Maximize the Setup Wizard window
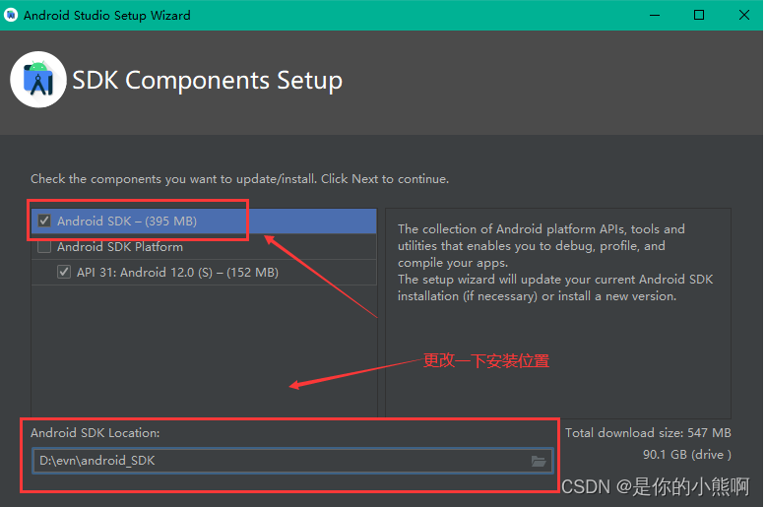This screenshot has width=766, height=507. pyautogui.click(x=699, y=15)
